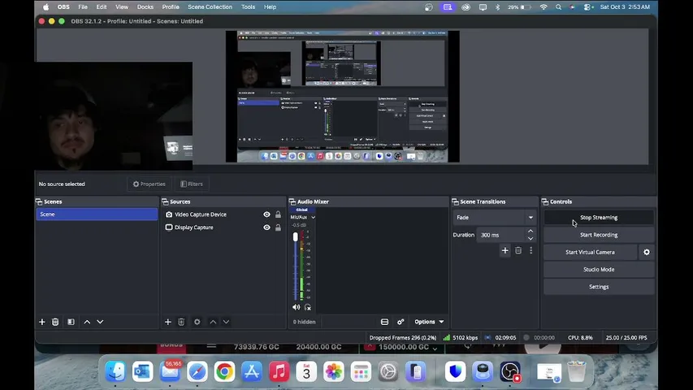Open Safari from the dock
The image size is (693, 390).
pos(197,371)
